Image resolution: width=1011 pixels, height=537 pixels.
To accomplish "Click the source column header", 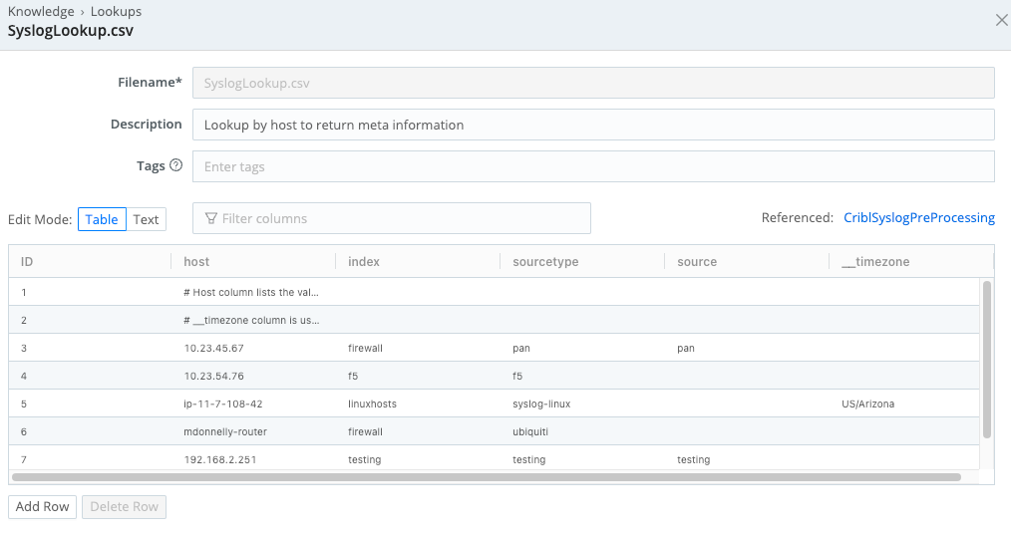I will [697, 262].
